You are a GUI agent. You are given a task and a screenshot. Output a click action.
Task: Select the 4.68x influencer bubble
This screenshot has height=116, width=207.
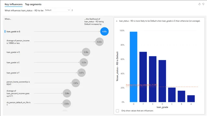click(x=104, y=32)
